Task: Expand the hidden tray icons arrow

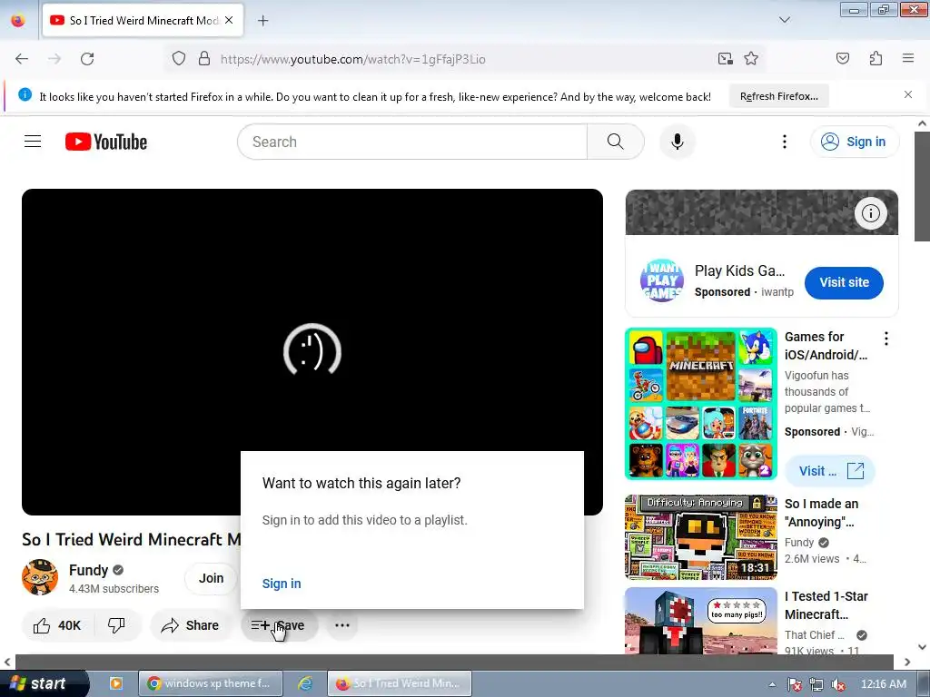Action: [x=772, y=684]
